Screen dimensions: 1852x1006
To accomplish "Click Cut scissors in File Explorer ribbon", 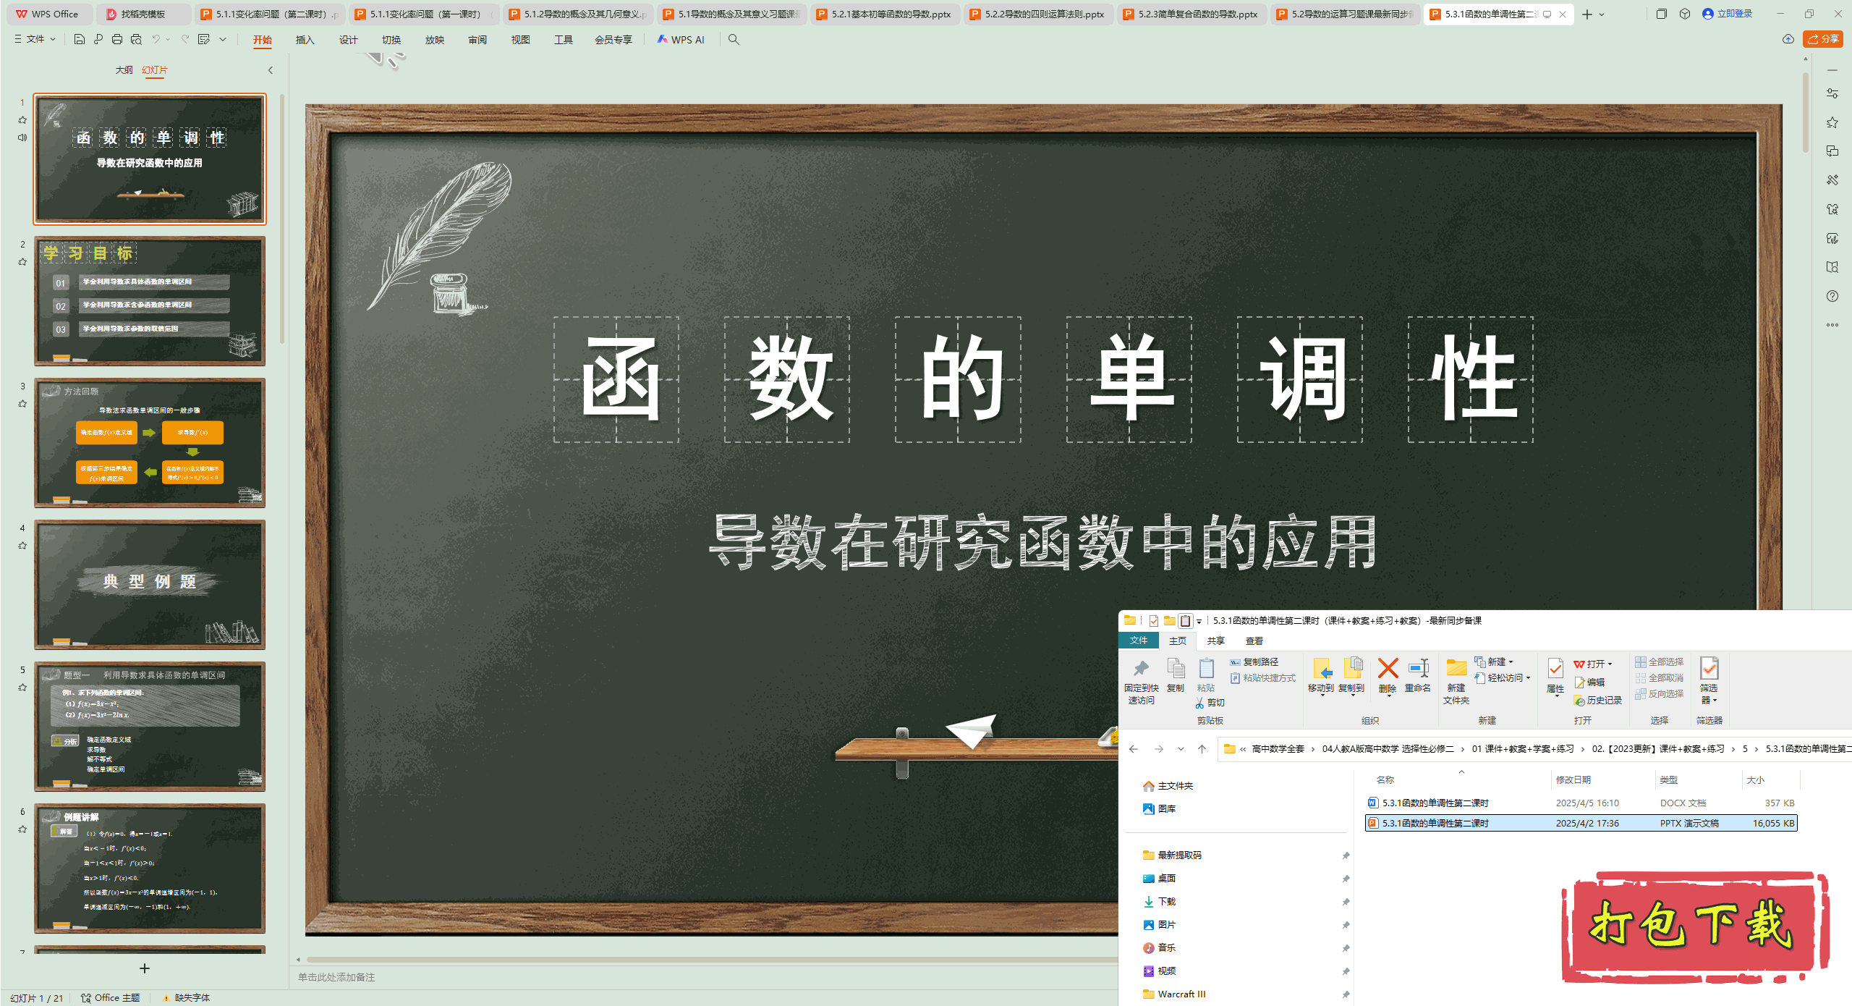I will coord(1210,703).
